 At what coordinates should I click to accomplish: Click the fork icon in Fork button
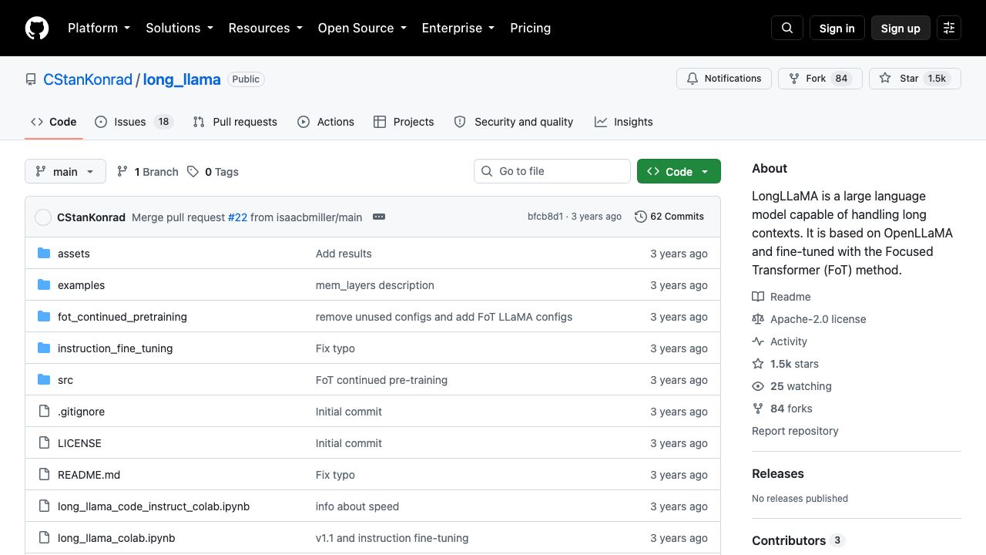pos(794,79)
